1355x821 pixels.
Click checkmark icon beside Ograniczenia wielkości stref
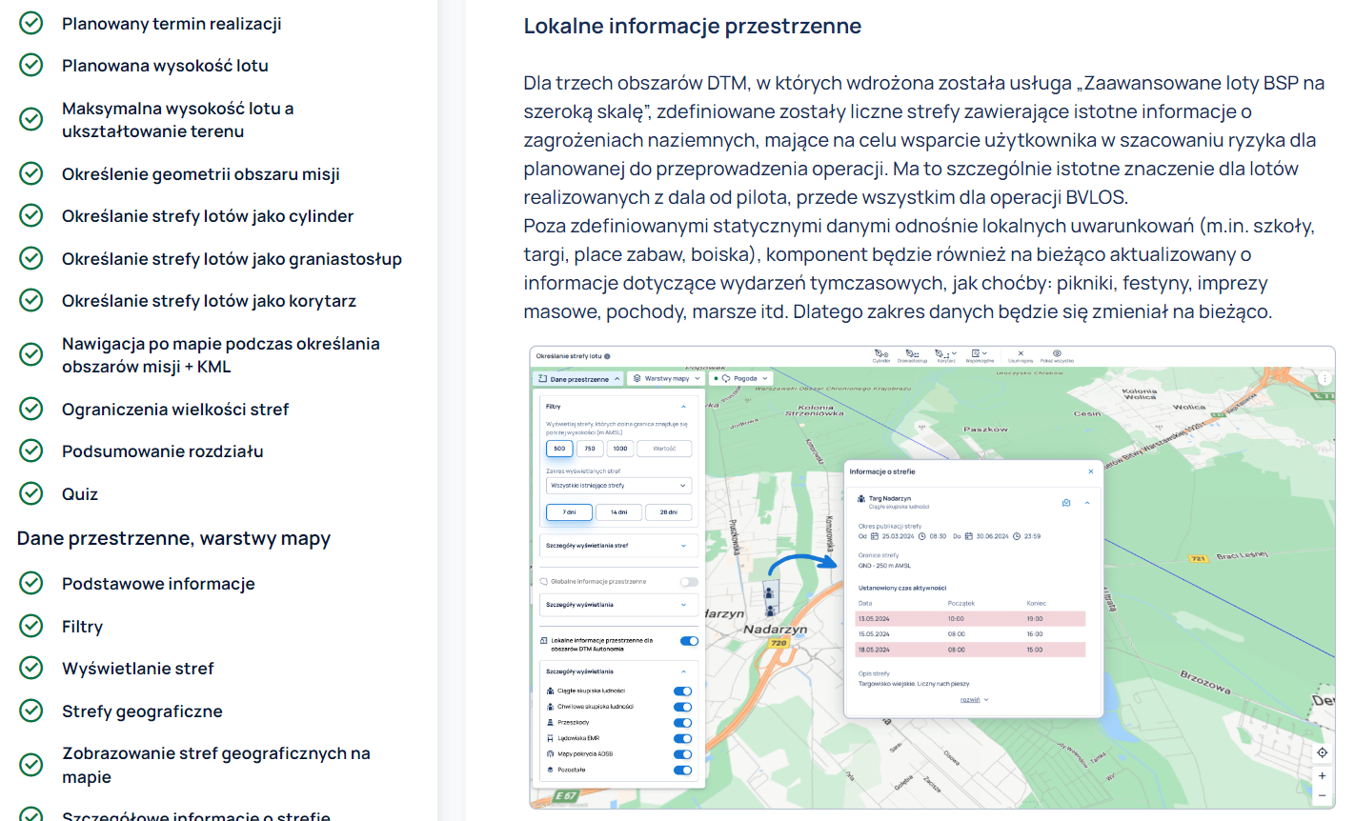point(31,409)
